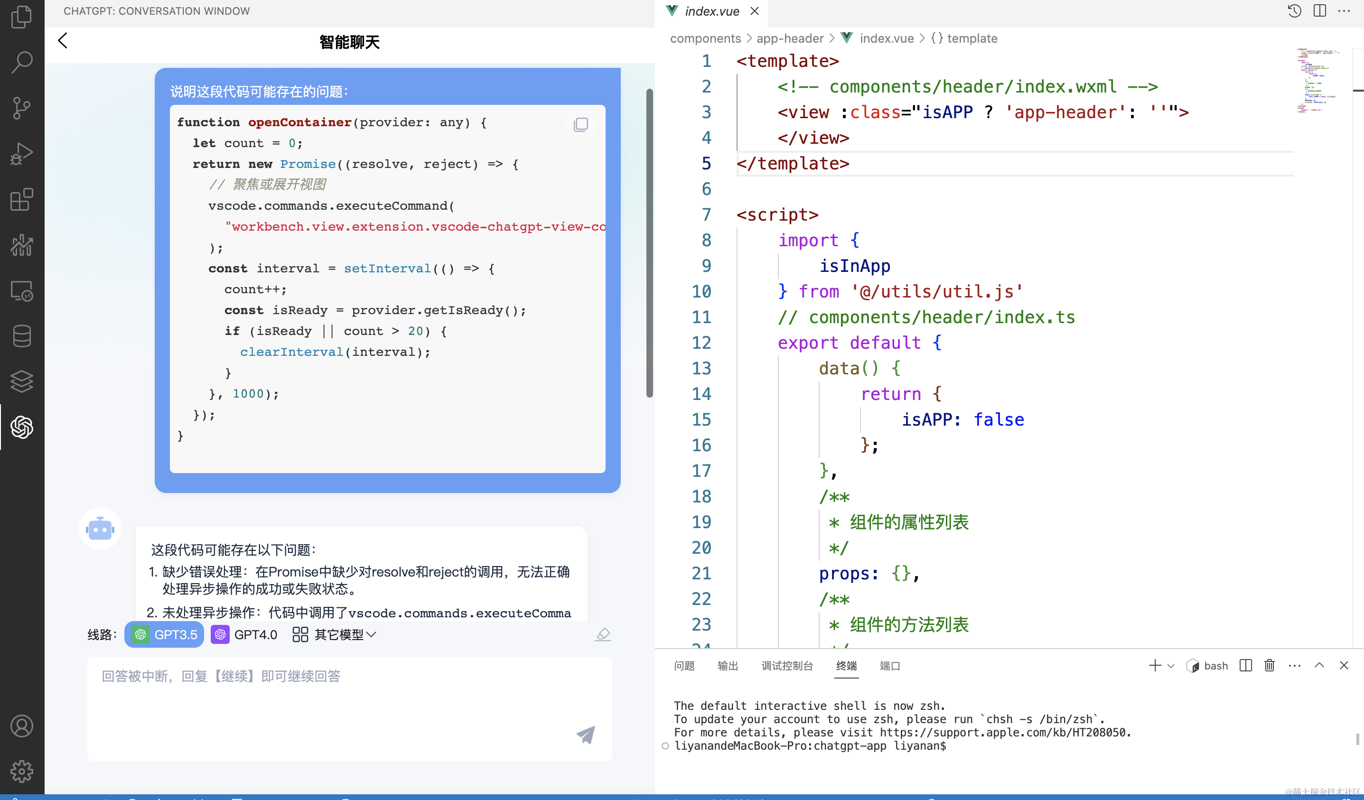
Task: Split the editor to the right
Action: click(x=1319, y=11)
